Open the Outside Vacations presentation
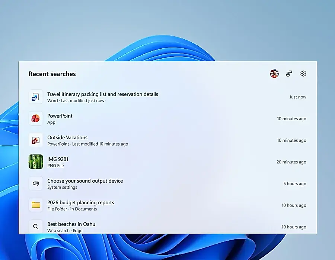 pos(167,140)
